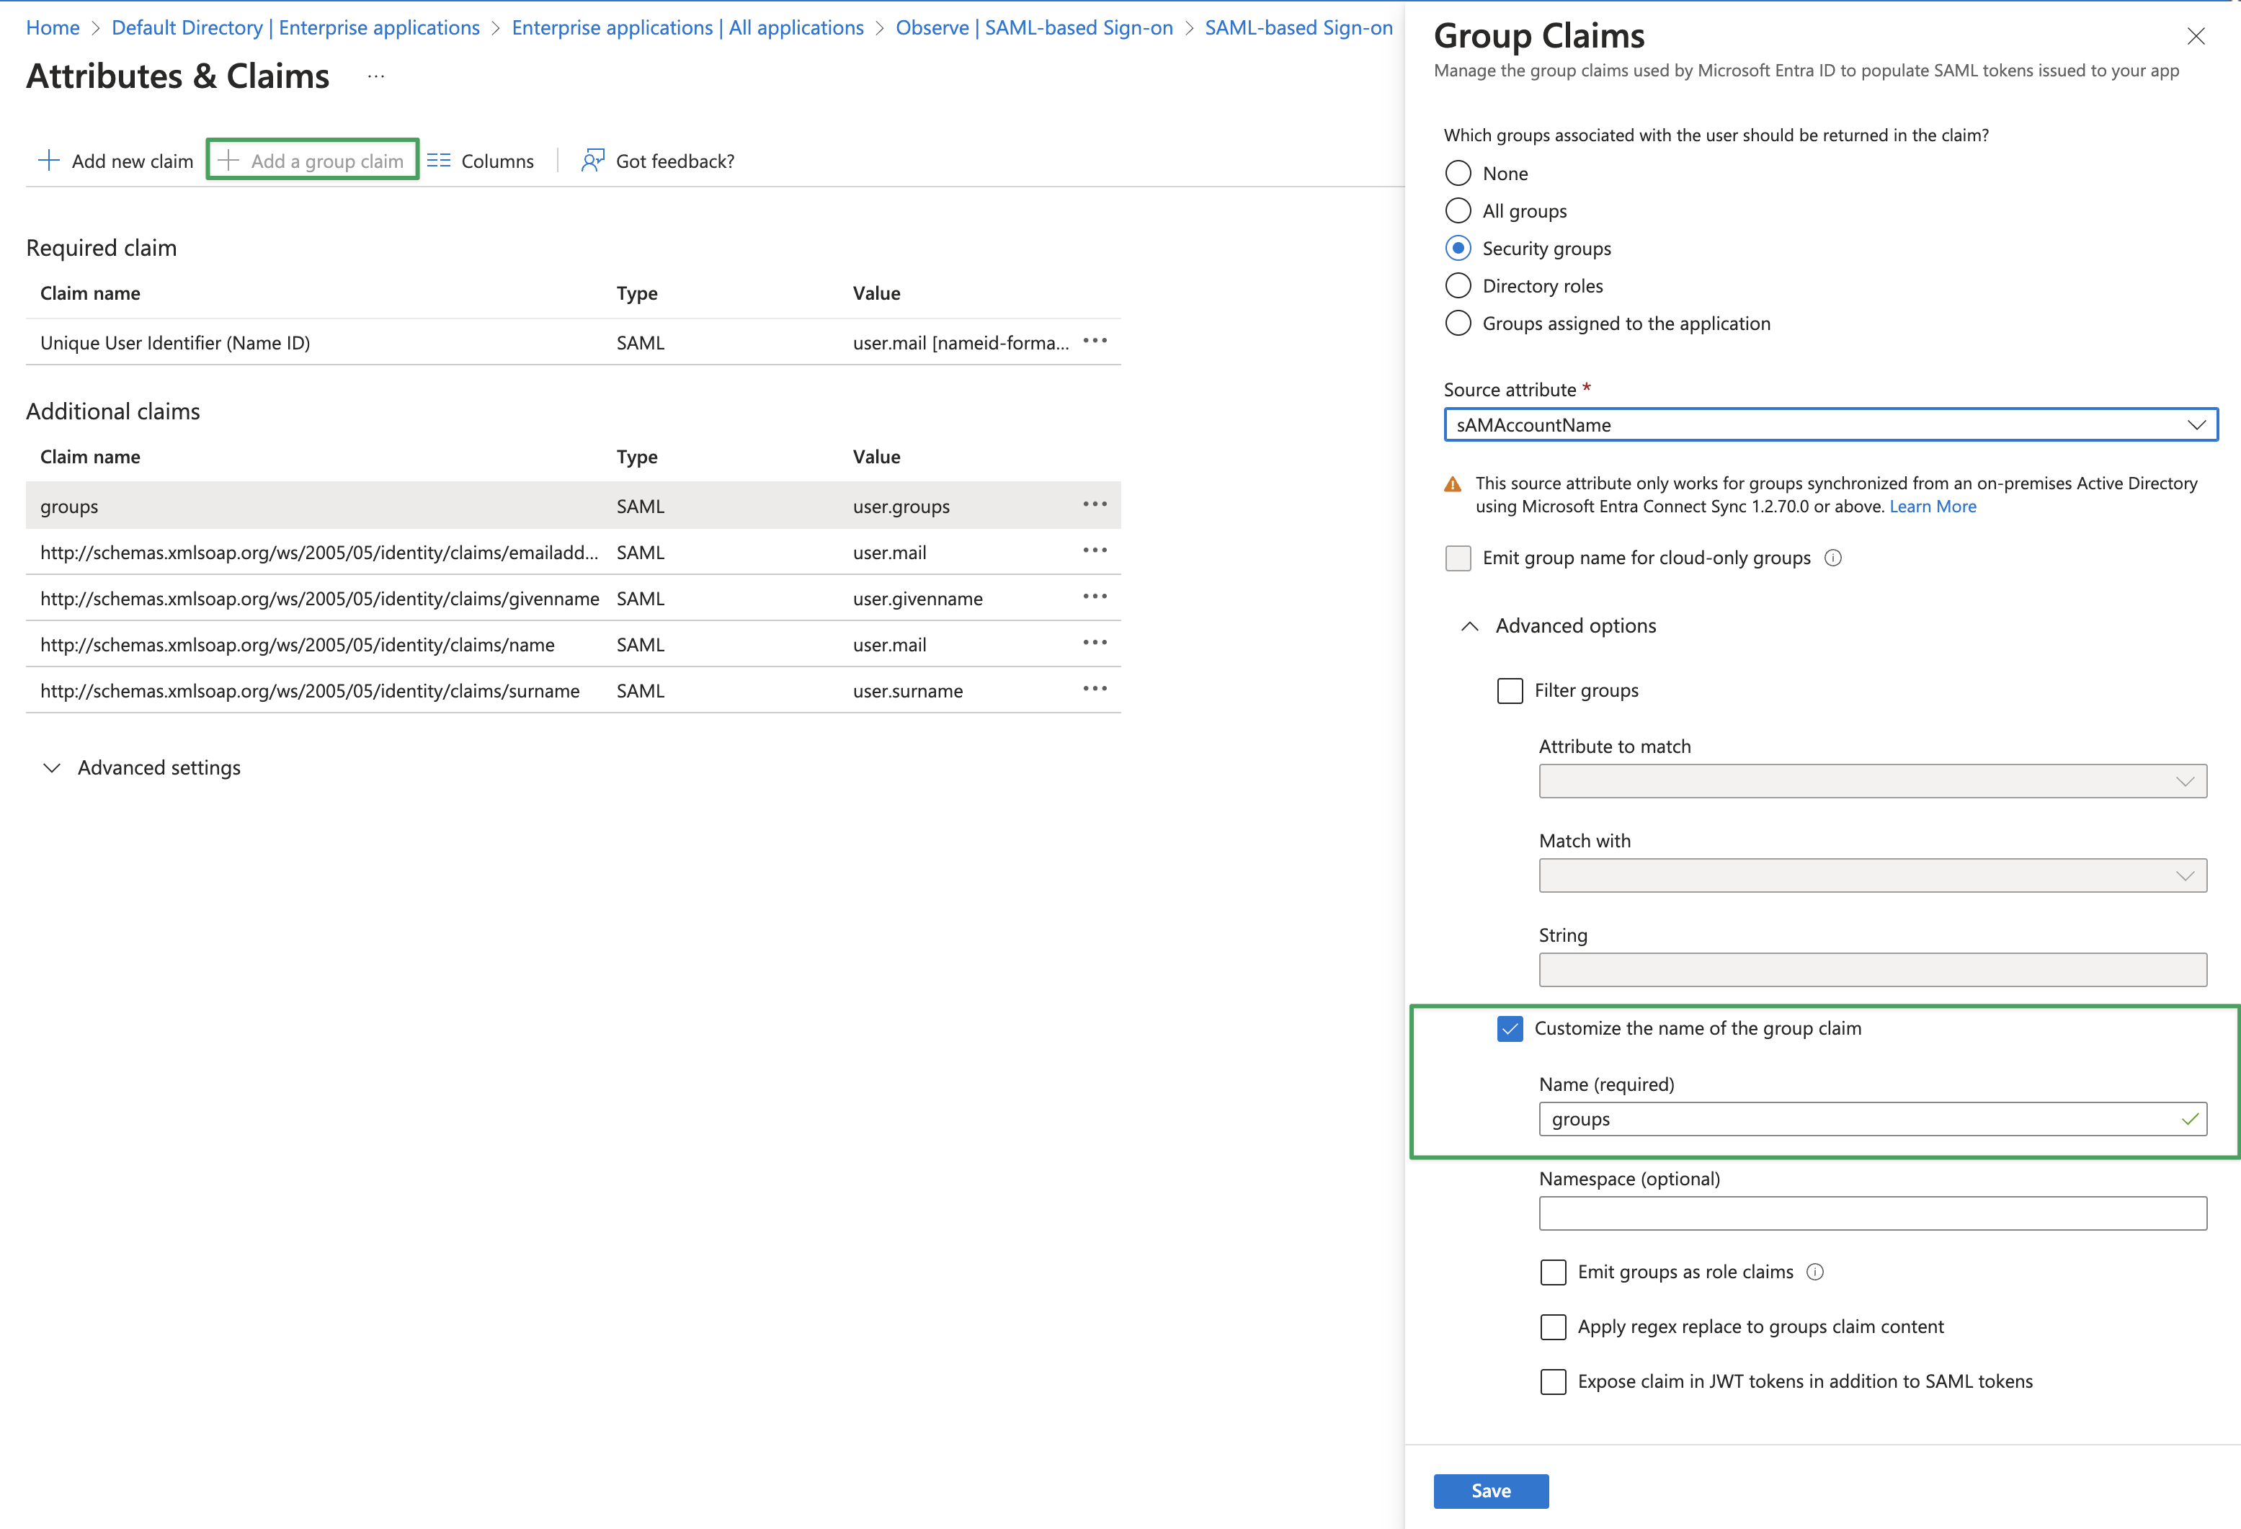Click the Save button

coord(1490,1490)
